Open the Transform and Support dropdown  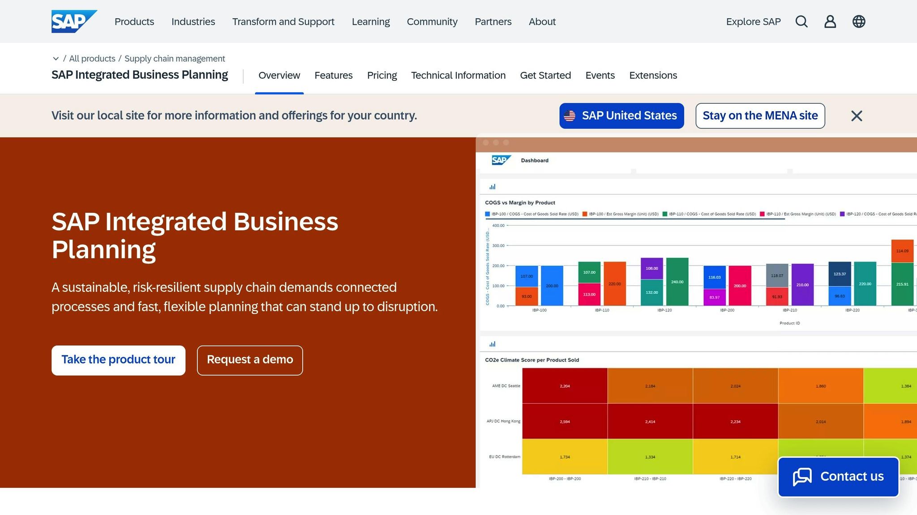click(283, 21)
